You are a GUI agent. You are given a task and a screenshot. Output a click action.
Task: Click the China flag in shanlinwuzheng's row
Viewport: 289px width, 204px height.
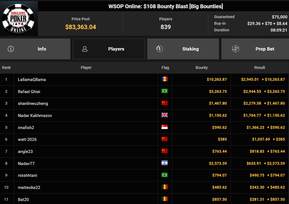pyautogui.click(x=164, y=103)
